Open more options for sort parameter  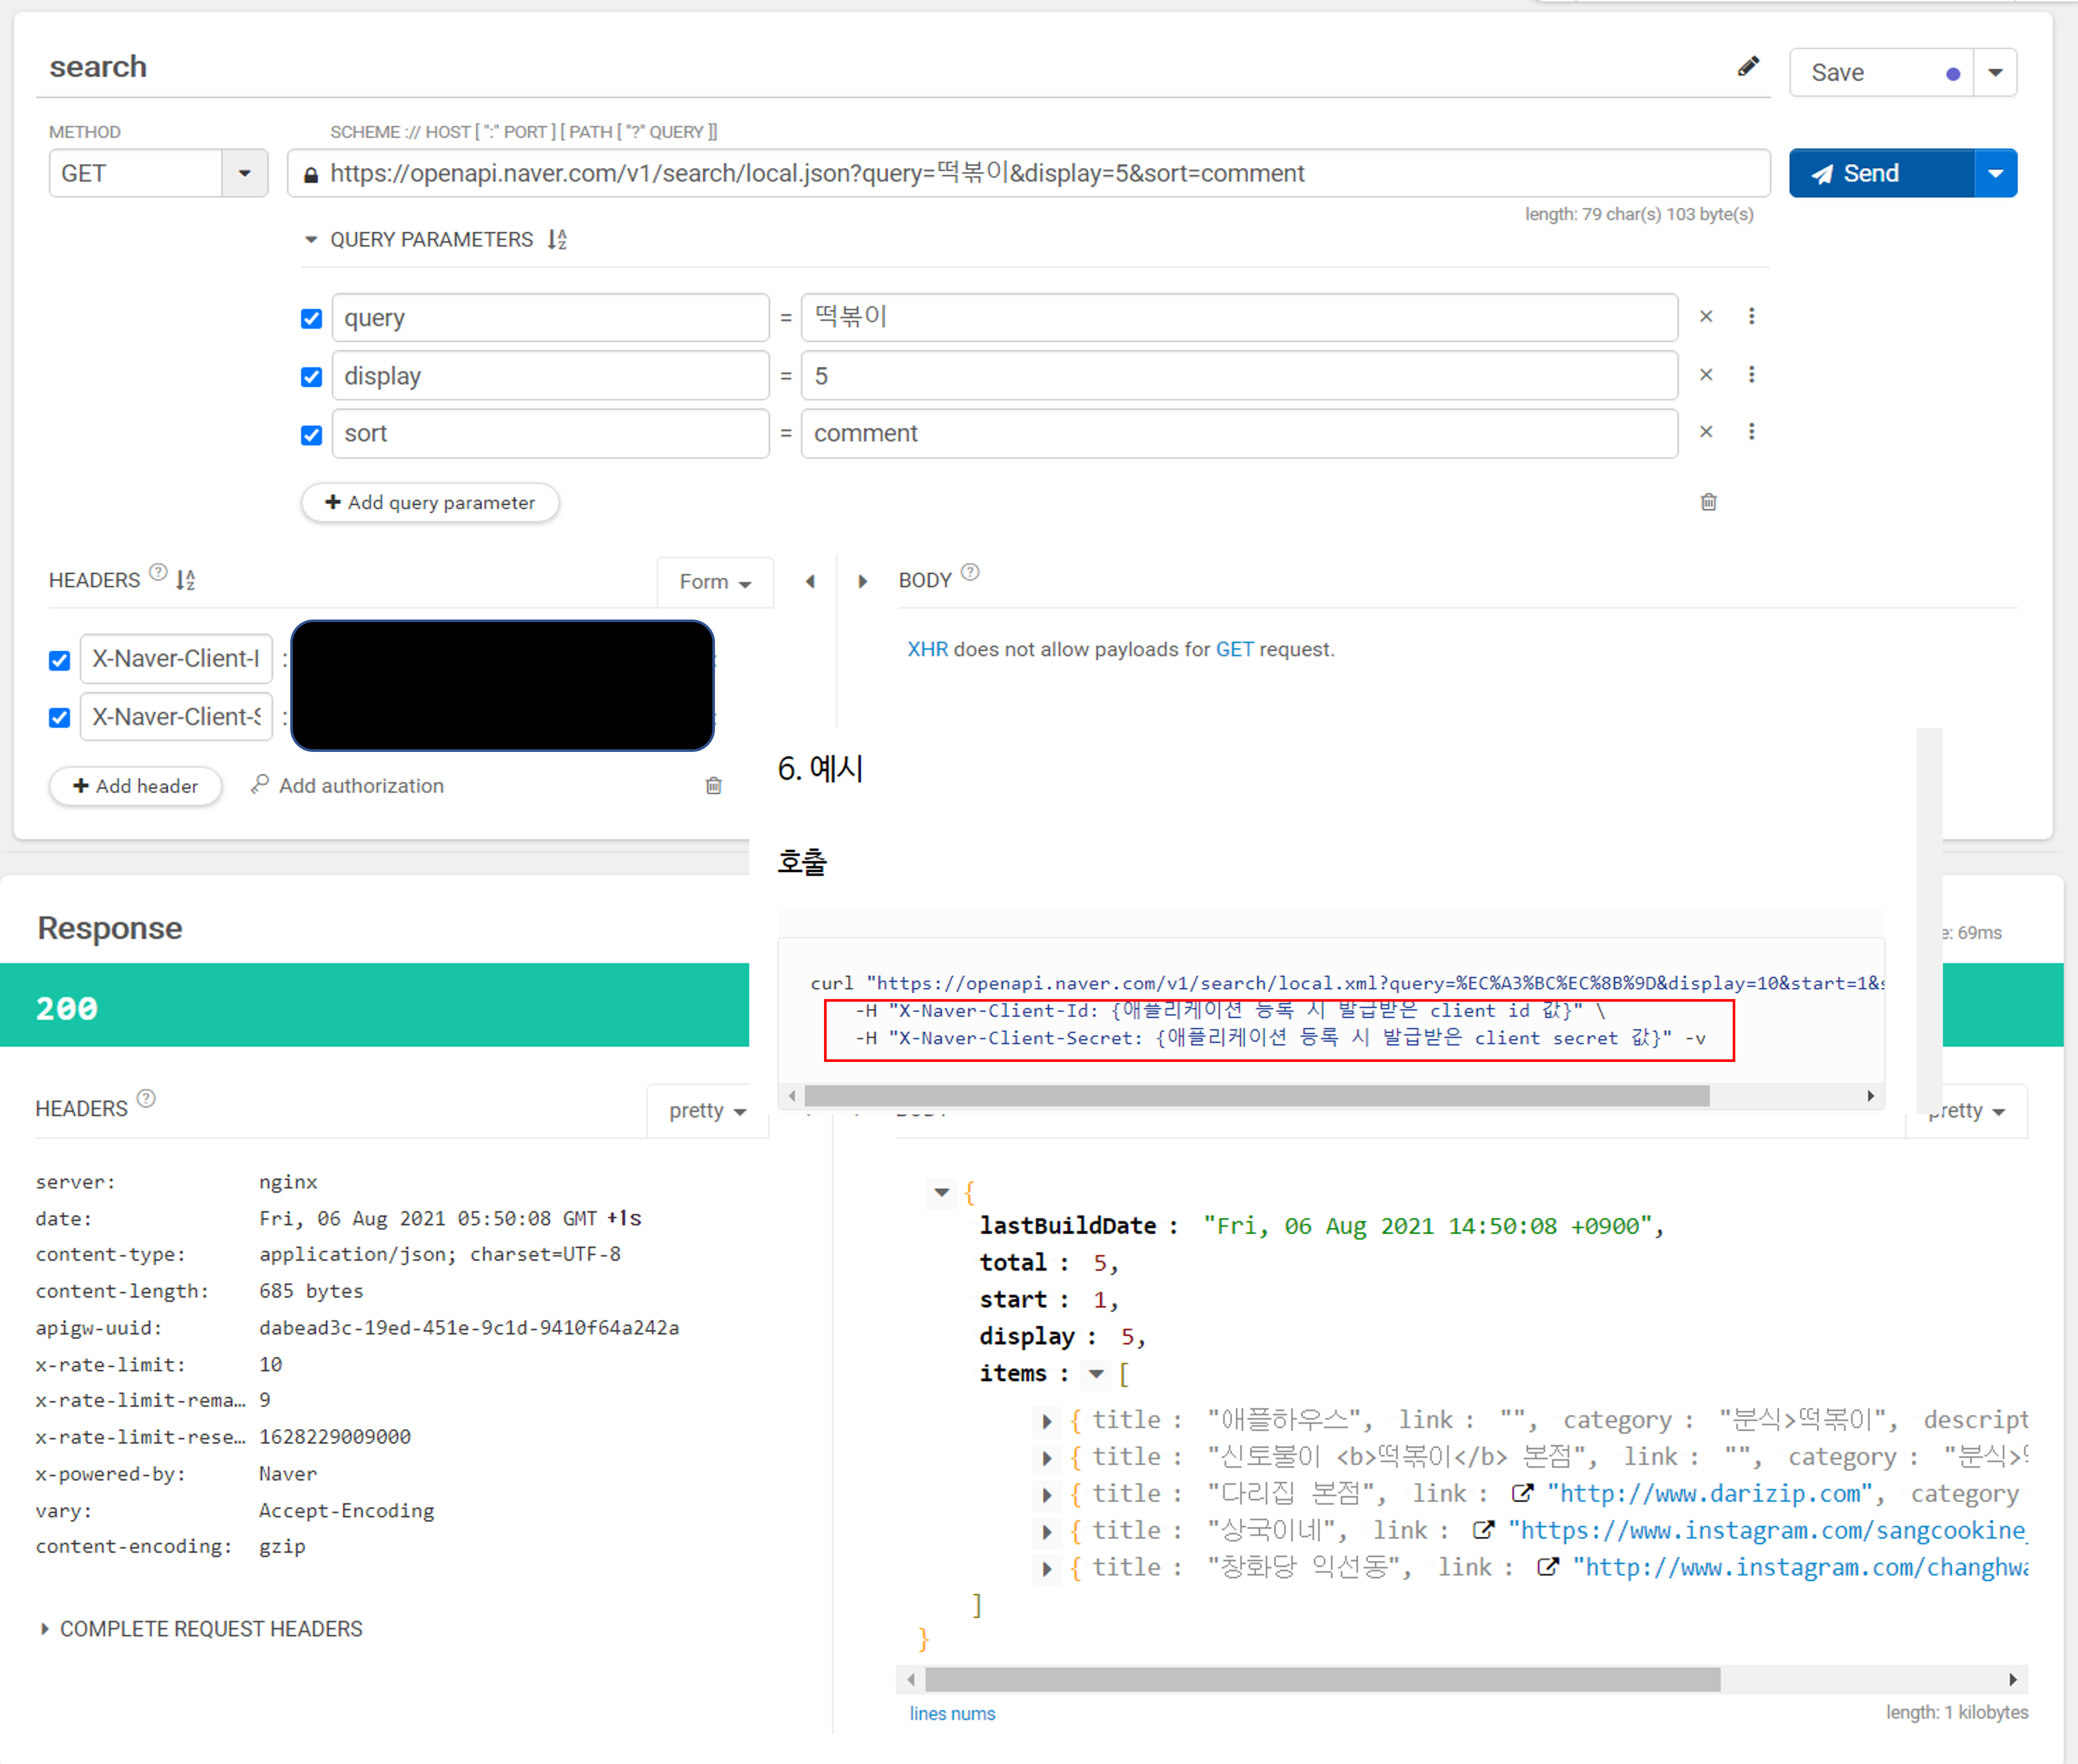tap(1751, 431)
